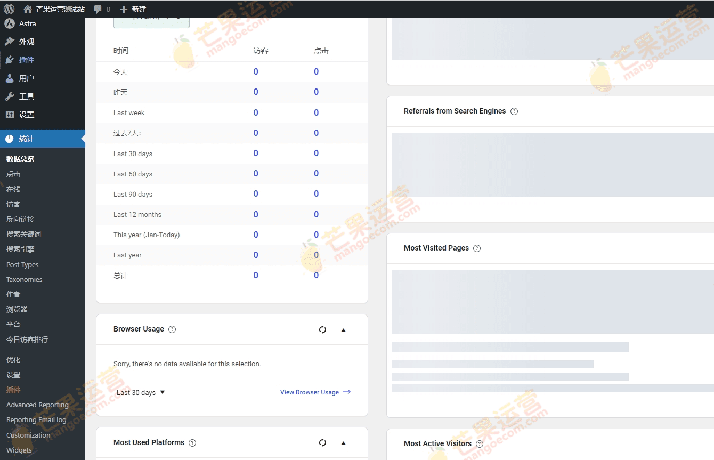Open the 工具 menu
Image resolution: width=714 pixels, height=460 pixels.
(43, 96)
